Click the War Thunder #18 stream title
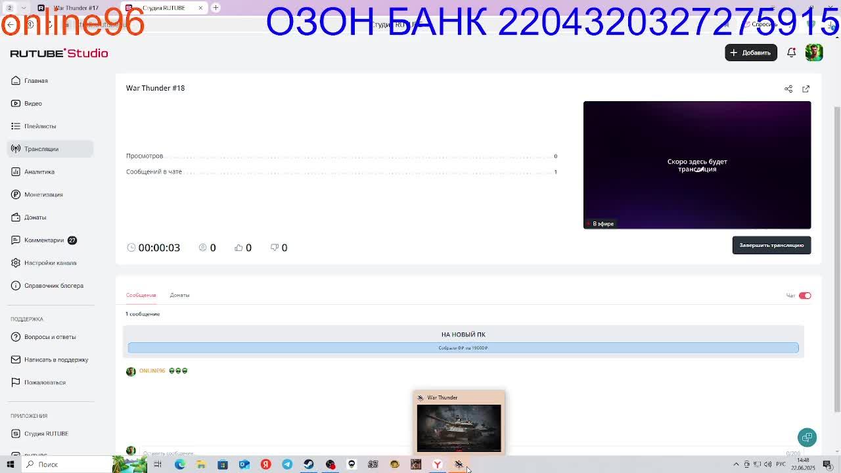Viewport: 841px width, 473px height. pos(155,88)
